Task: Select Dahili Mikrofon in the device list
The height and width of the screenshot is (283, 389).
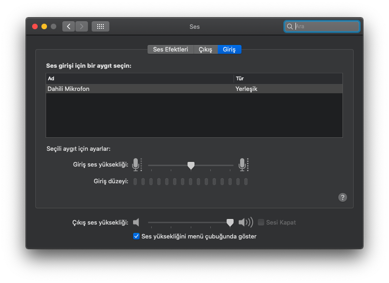Action: [140, 89]
